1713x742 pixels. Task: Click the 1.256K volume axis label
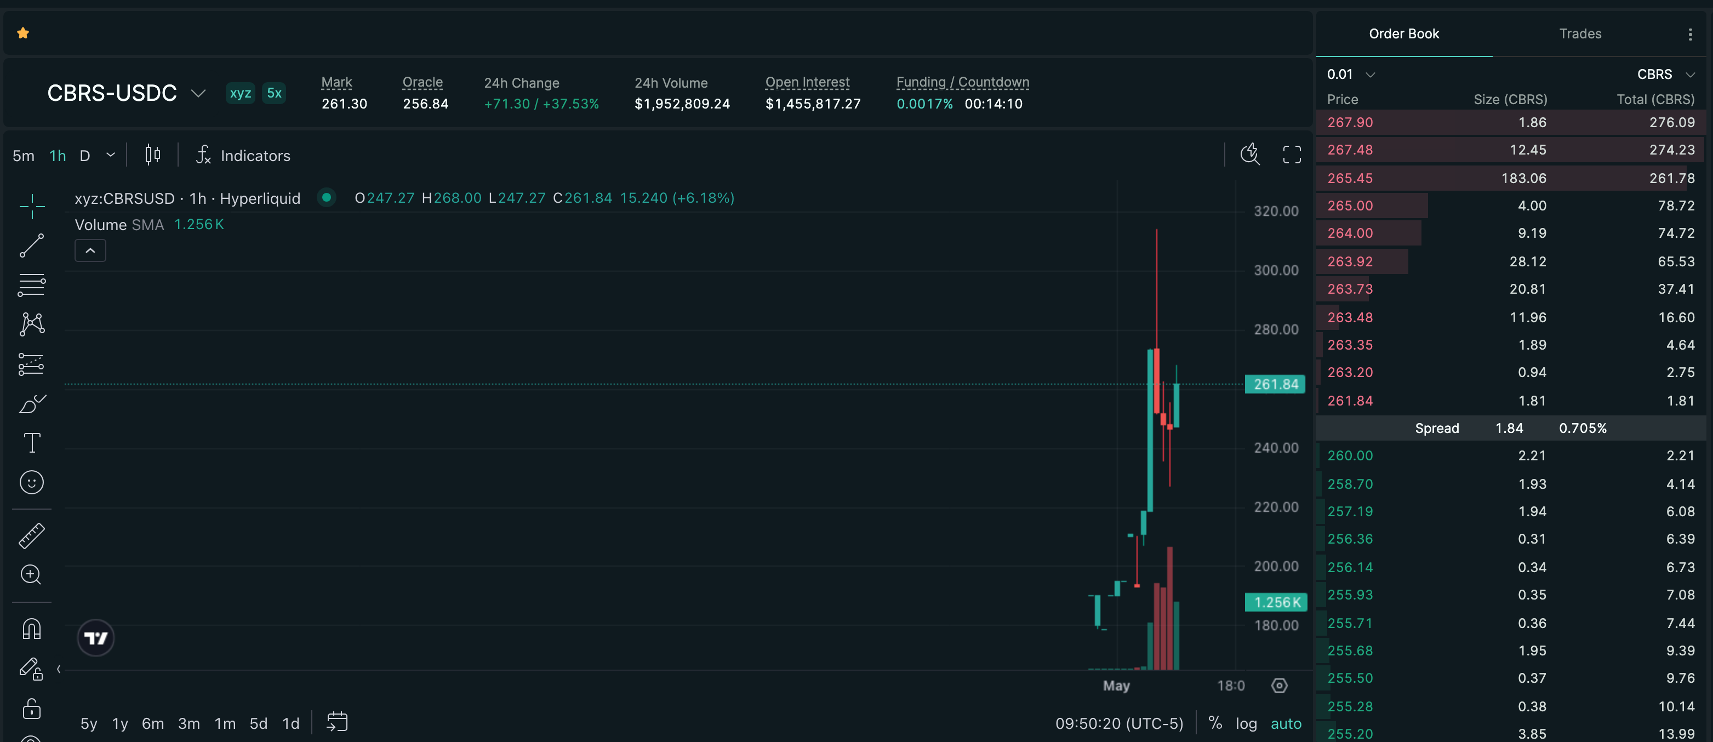1276,602
